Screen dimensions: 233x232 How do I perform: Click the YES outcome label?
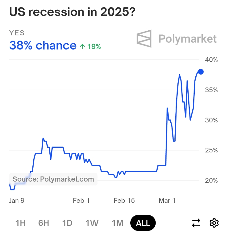17,33
